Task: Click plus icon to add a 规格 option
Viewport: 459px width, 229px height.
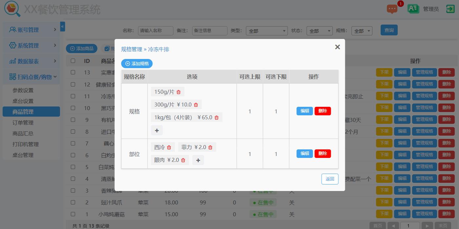Action: pos(157,130)
